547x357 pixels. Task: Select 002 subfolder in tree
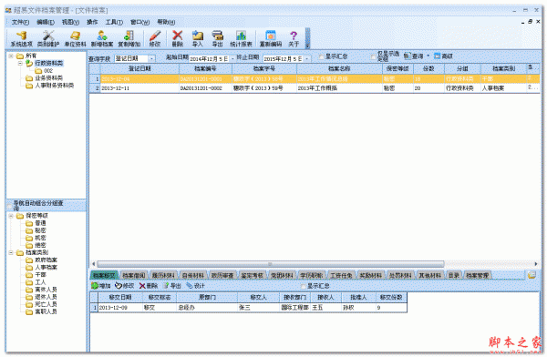pos(47,70)
